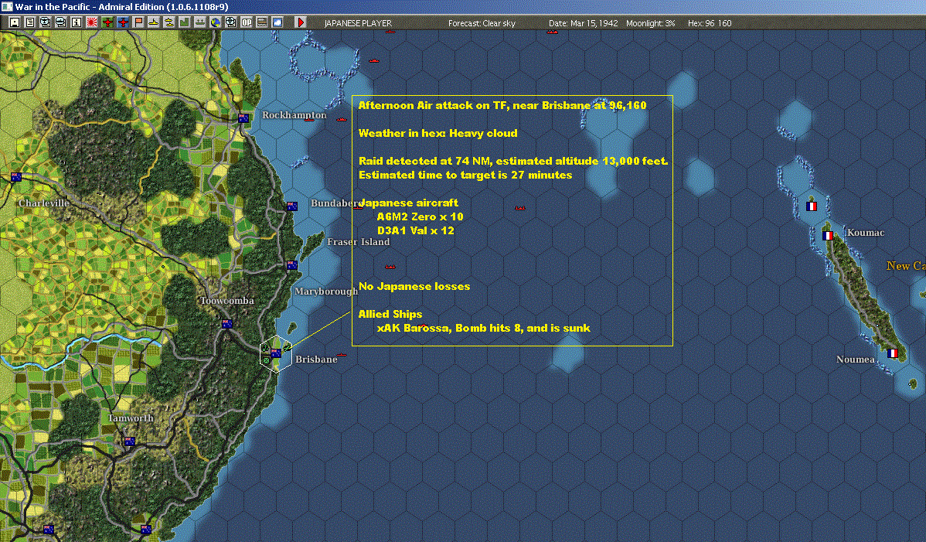Screen dimensions: 926x542
Task: Click the ship with arrows icon
Action: [x=199, y=22]
